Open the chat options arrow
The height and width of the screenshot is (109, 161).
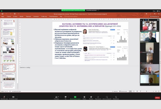68,97
